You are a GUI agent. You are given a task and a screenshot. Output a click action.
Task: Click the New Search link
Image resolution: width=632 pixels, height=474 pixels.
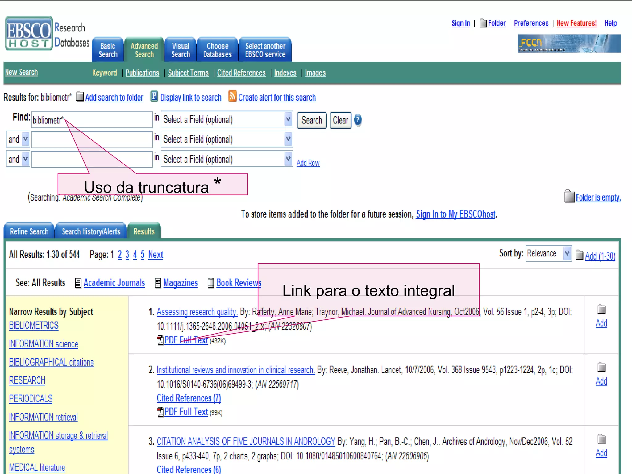click(21, 72)
